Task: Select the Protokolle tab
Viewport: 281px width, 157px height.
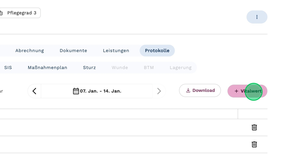Action: click(x=157, y=51)
